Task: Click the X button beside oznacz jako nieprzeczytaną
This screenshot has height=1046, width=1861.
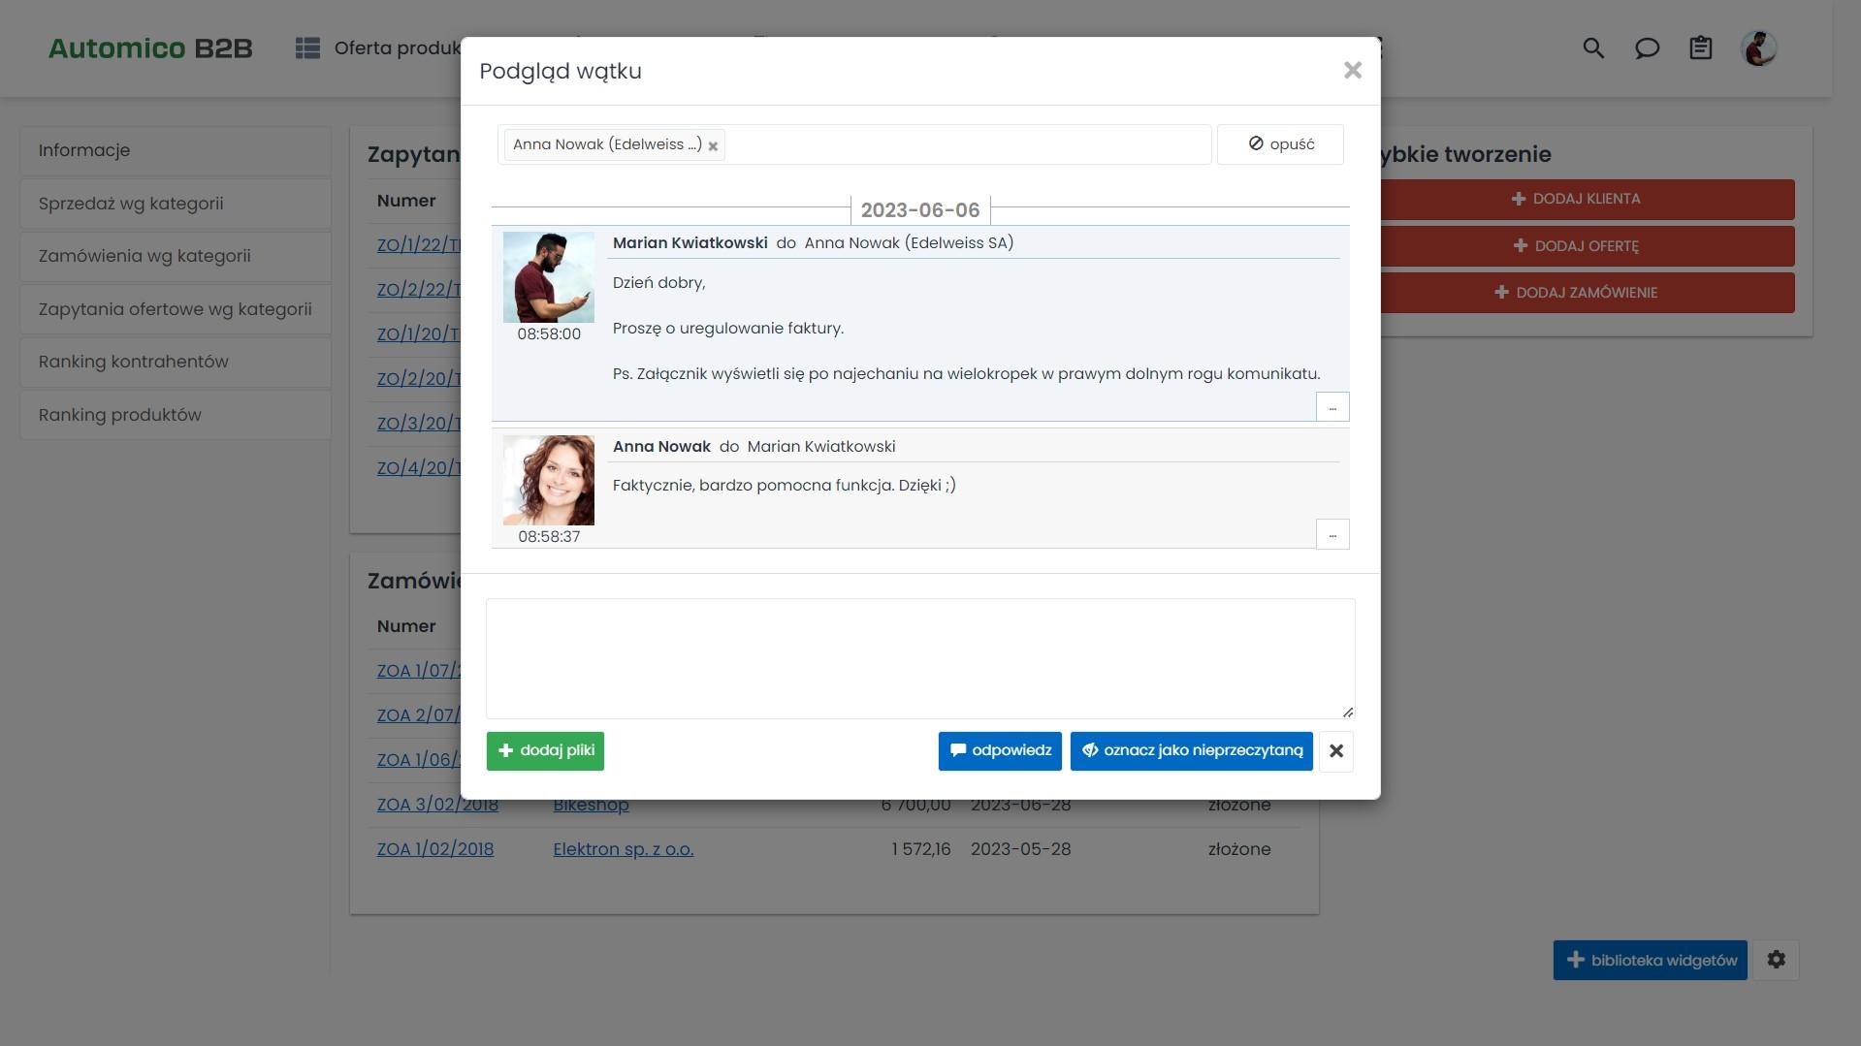Action: [1335, 751]
